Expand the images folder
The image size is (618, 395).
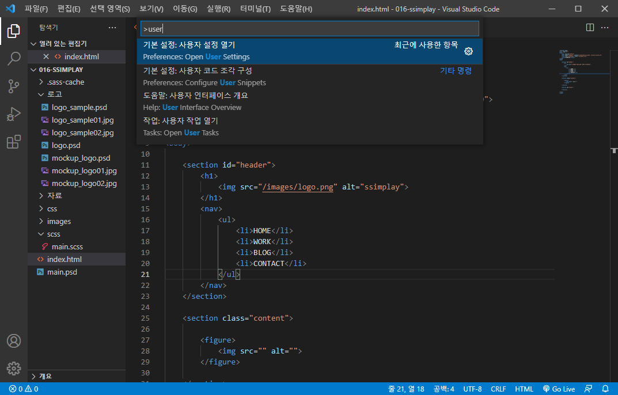click(77, 221)
